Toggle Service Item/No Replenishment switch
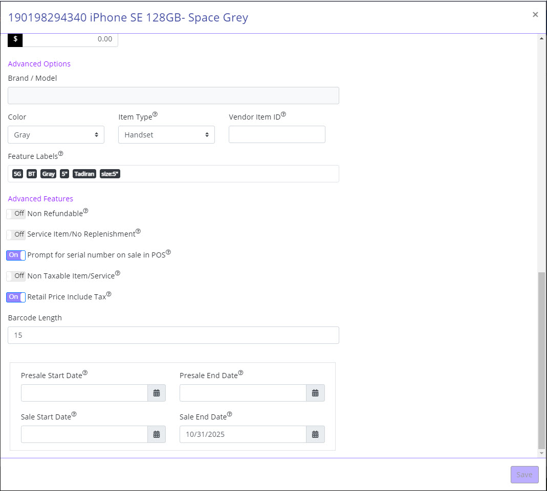Viewport: 547px width, 491px height. (16, 235)
